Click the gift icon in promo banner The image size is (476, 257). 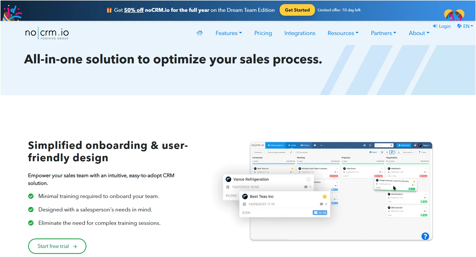point(109,10)
